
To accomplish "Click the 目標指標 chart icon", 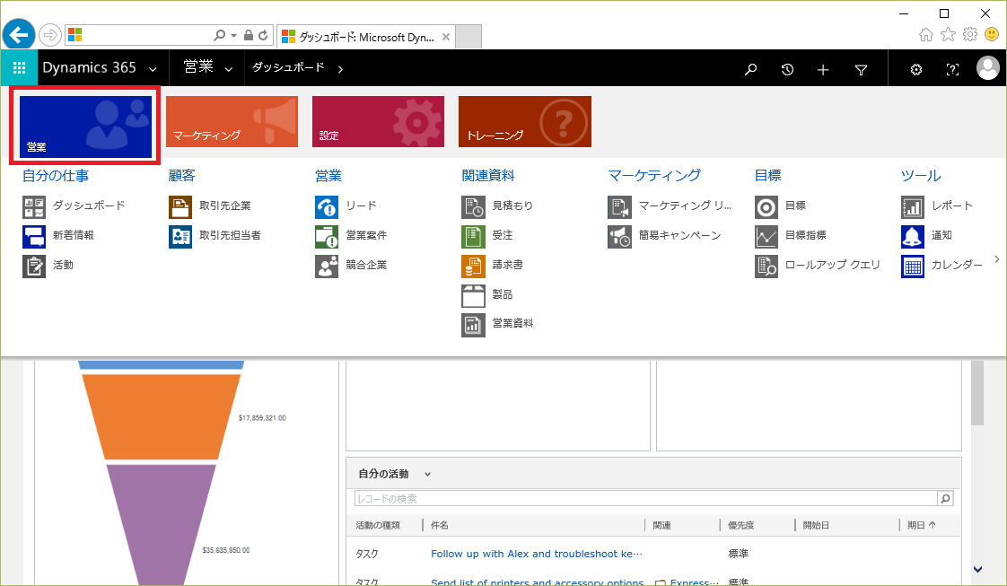I will click(x=766, y=237).
